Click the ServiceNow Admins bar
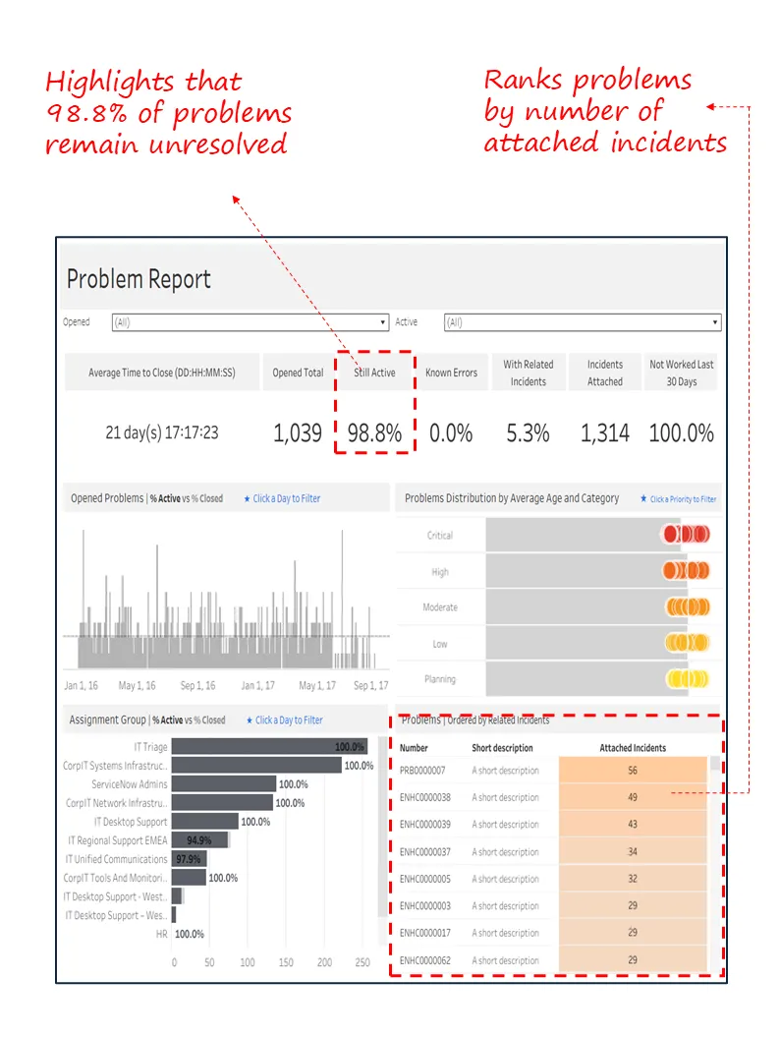 tap(223, 784)
